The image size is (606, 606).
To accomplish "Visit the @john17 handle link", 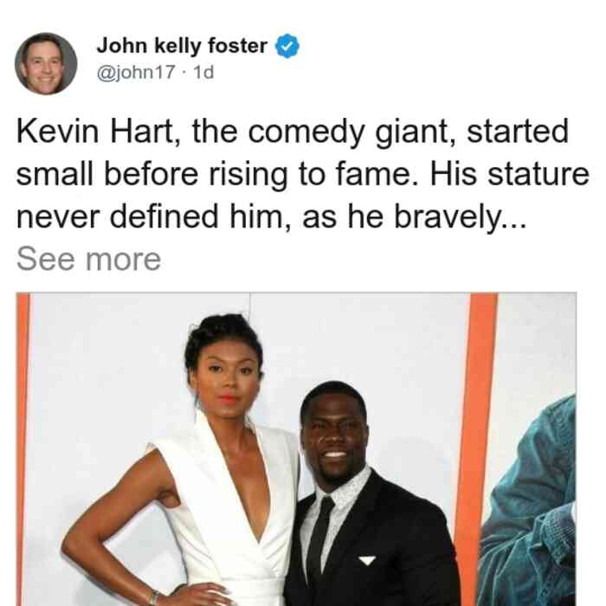I will (136, 72).
